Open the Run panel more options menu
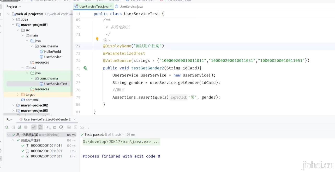Screen dimensions: 335x172 (x=88, y=127)
